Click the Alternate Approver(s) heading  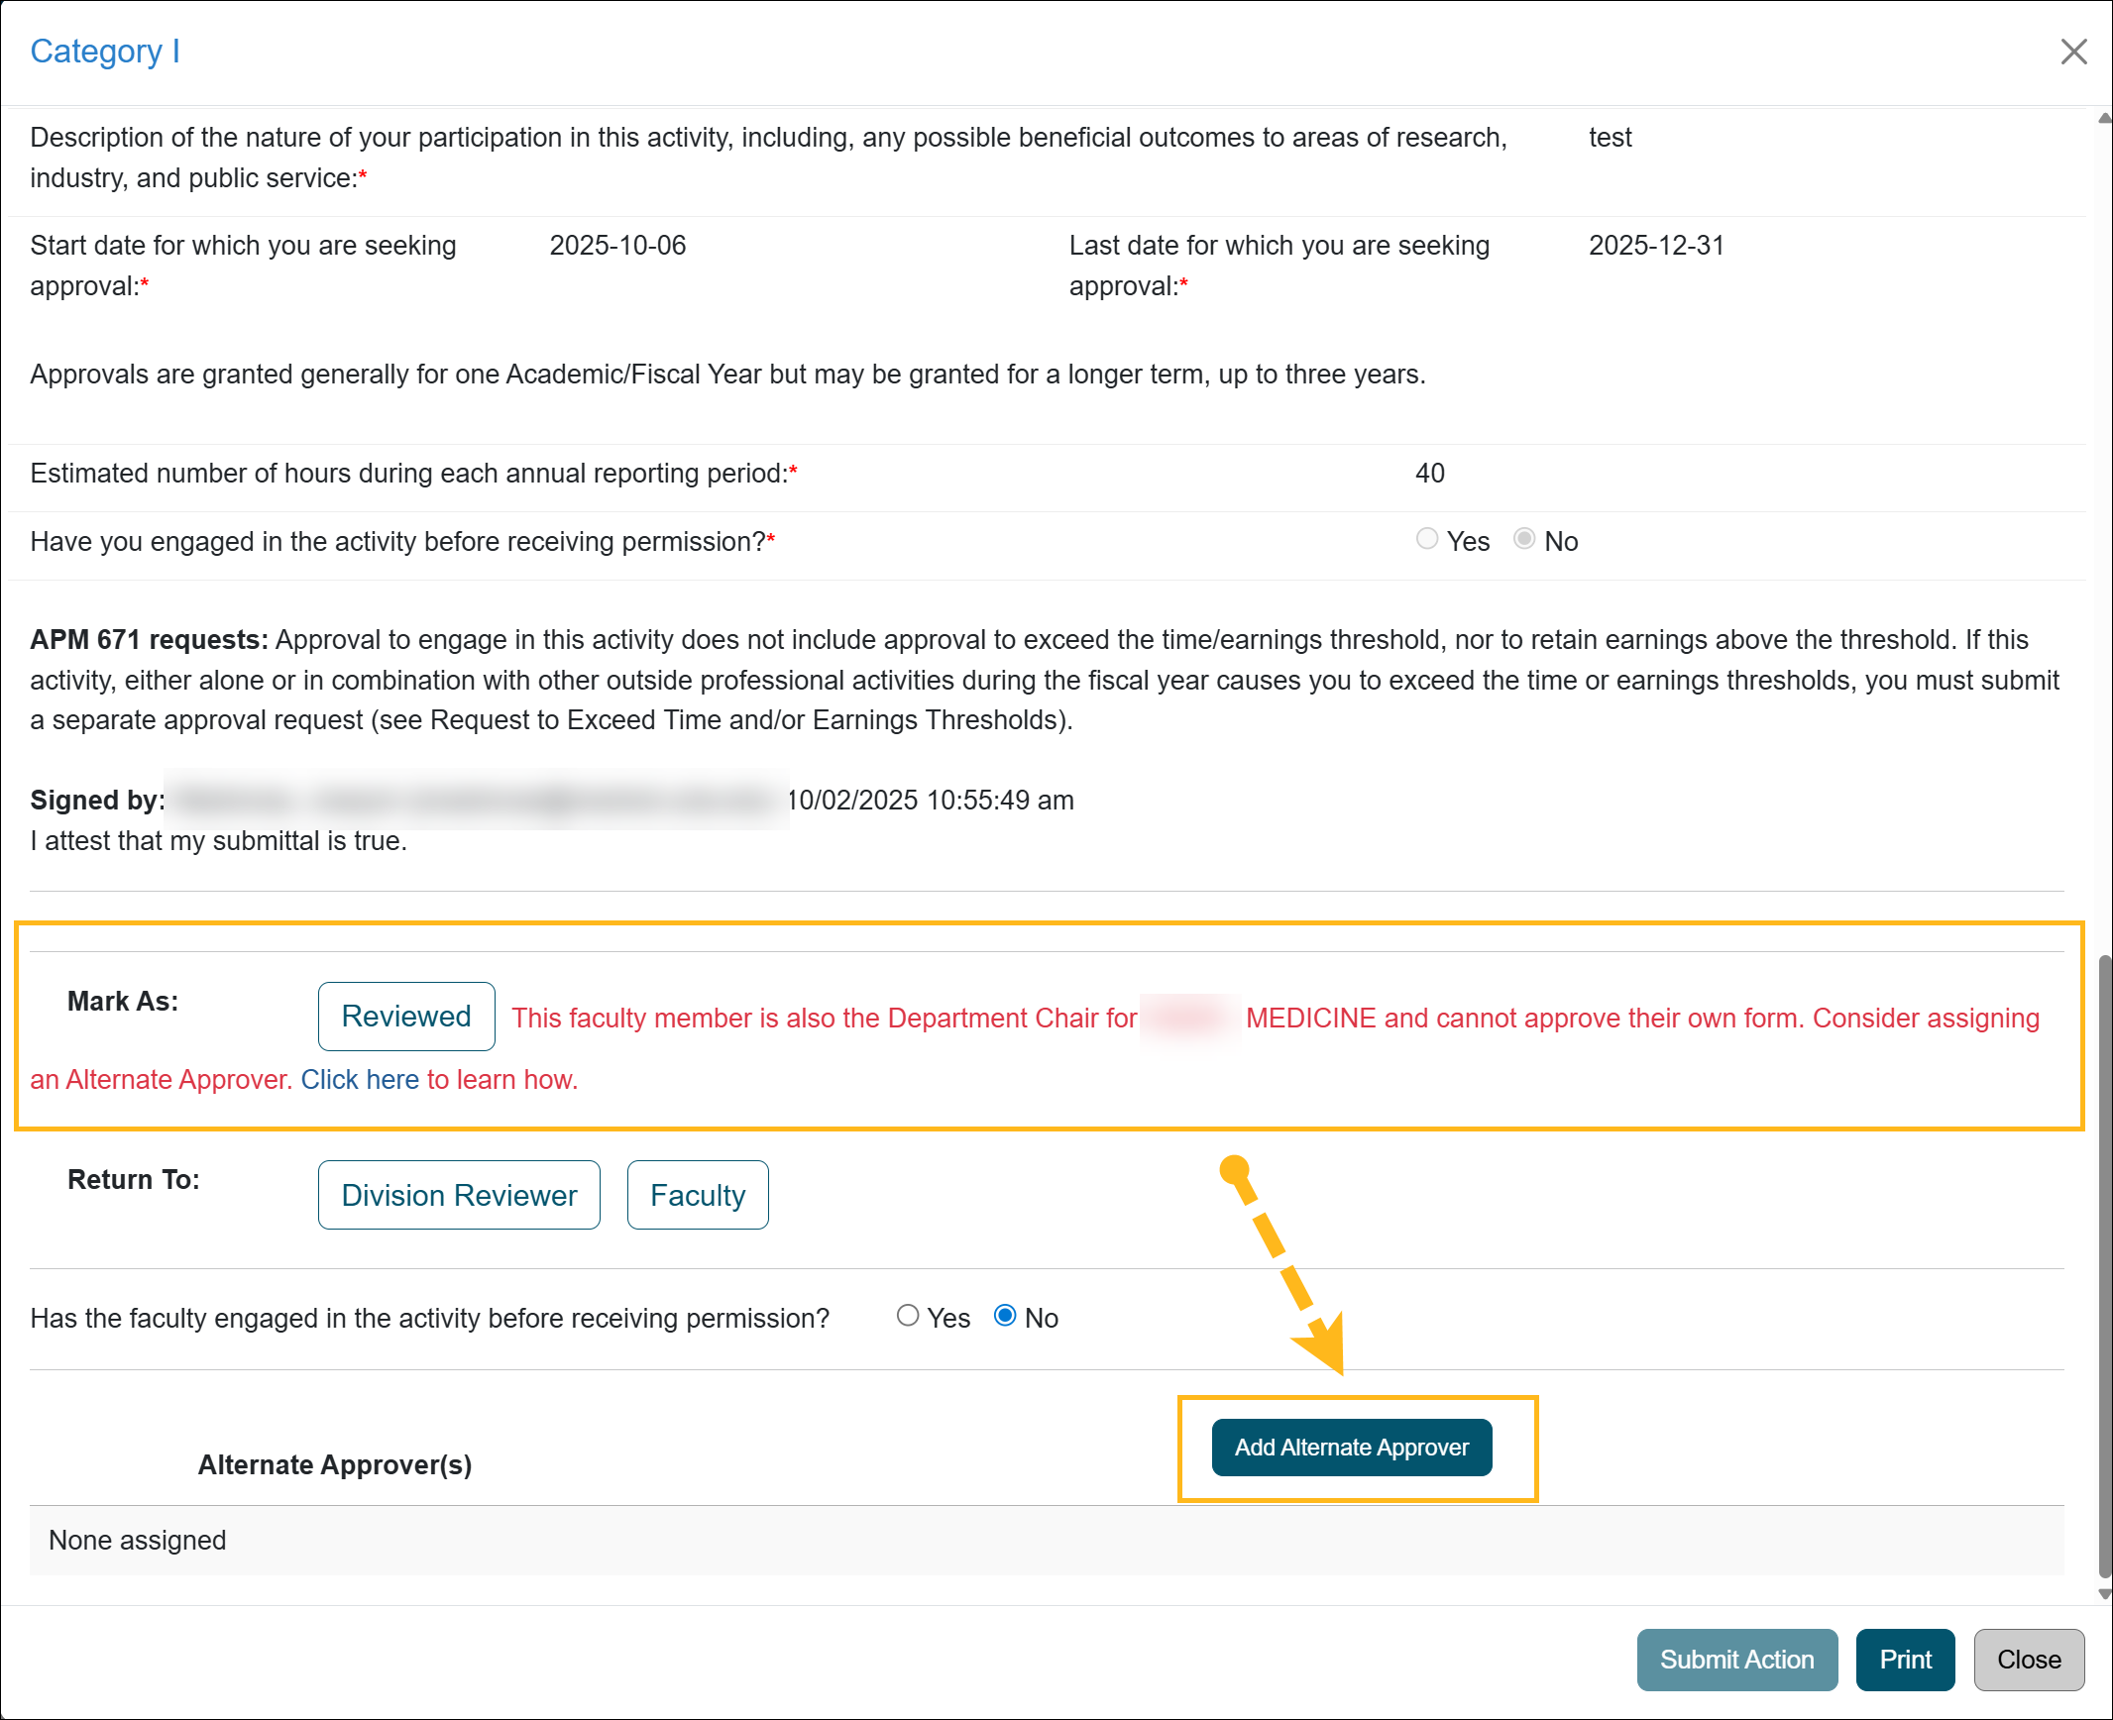tap(335, 1465)
